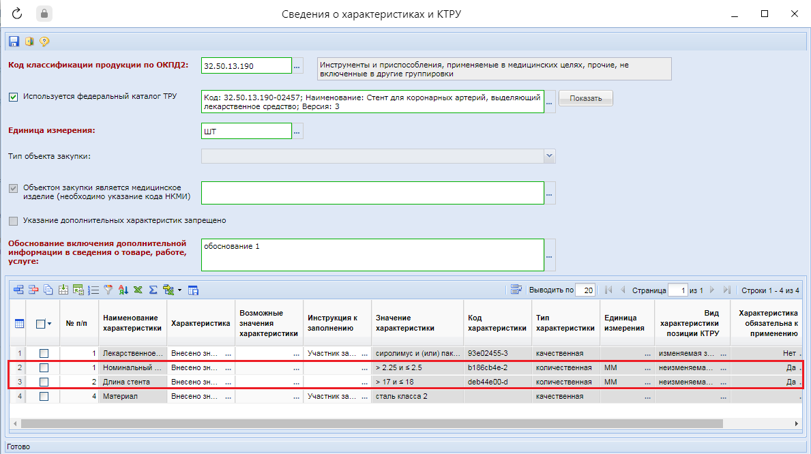The width and height of the screenshot is (811, 454).
Task: Open ellipsis picker next to 'ШТ' unit field
Action: (297, 131)
